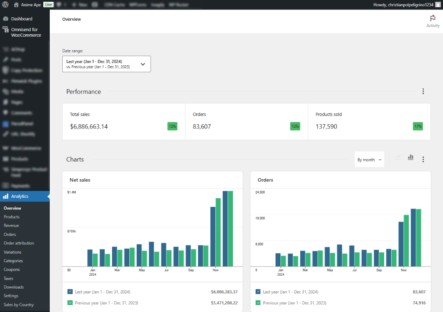This screenshot has height=312, width=443.
Task: Toggle Last year checkbox in Orders legend
Action: (258, 292)
